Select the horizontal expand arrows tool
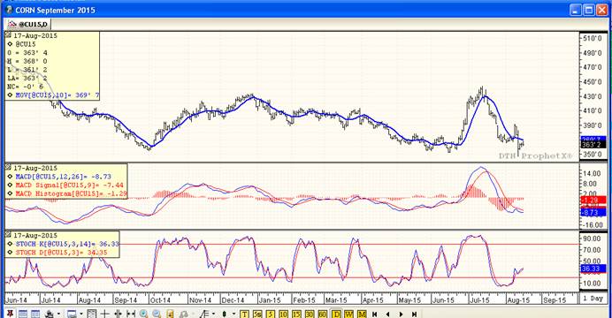The image size is (612, 318). (131, 314)
